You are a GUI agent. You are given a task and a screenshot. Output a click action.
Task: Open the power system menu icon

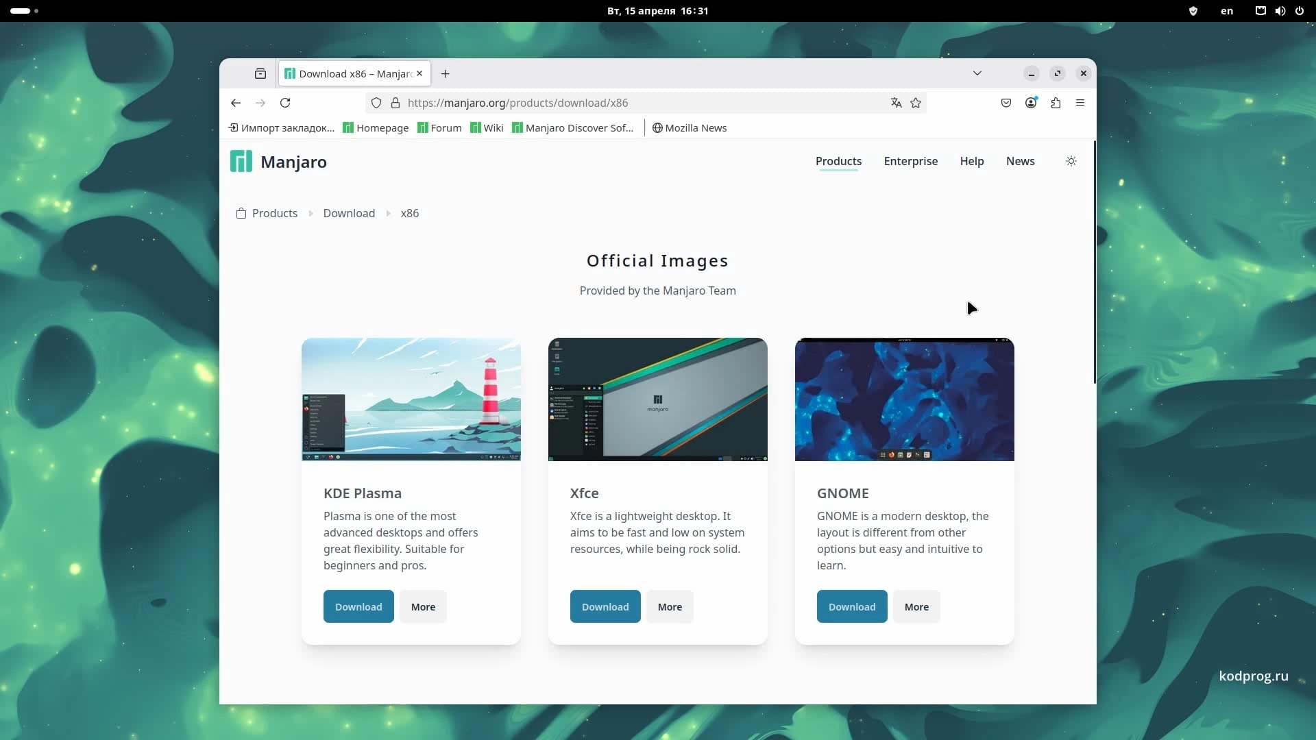click(1300, 11)
